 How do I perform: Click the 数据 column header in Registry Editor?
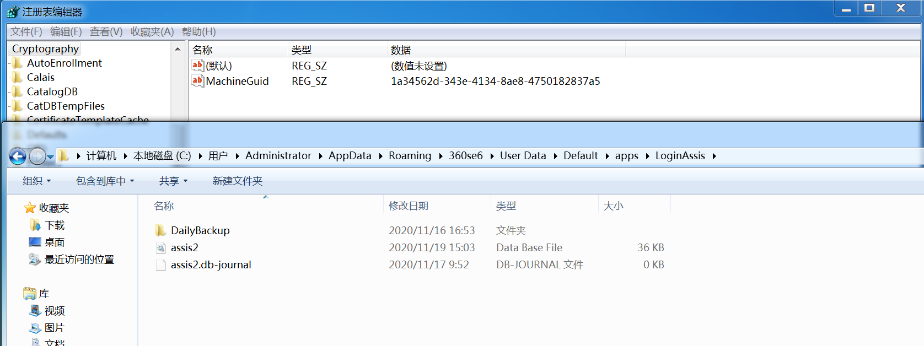click(401, 50)
